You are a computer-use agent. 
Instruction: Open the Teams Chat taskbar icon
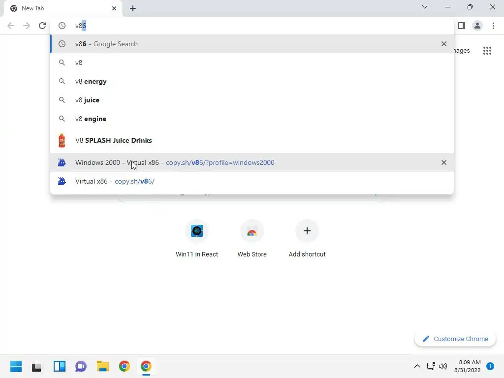click(x=81, y=366)
